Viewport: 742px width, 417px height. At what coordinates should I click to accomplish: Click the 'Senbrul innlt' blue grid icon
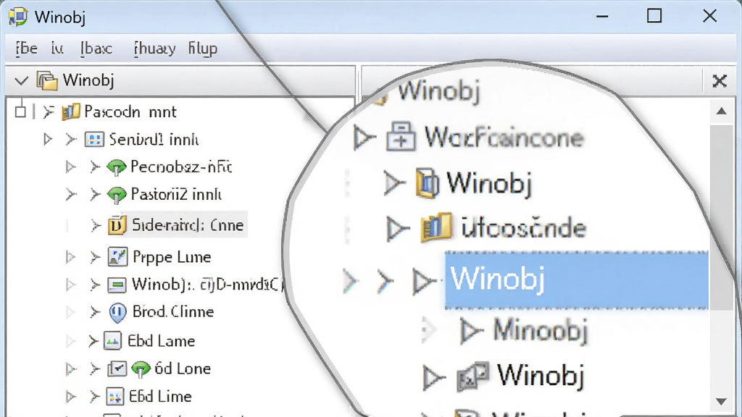pos(94,140)
